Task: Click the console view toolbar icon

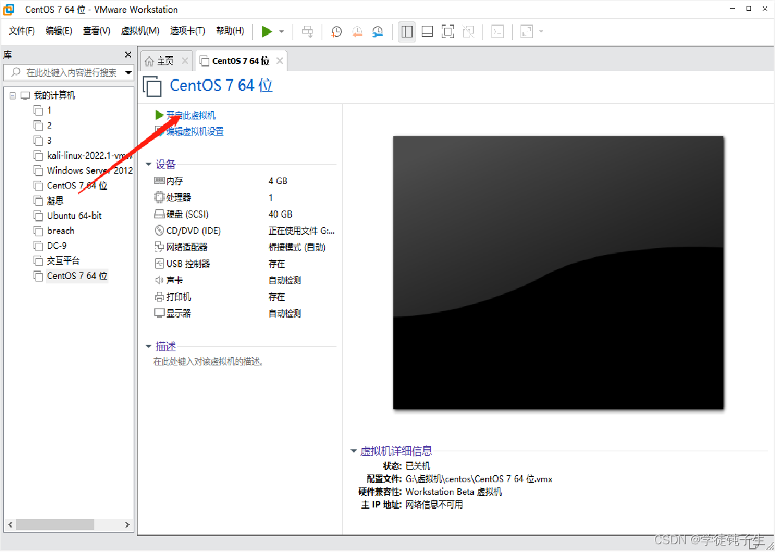Action: (497, 31)
